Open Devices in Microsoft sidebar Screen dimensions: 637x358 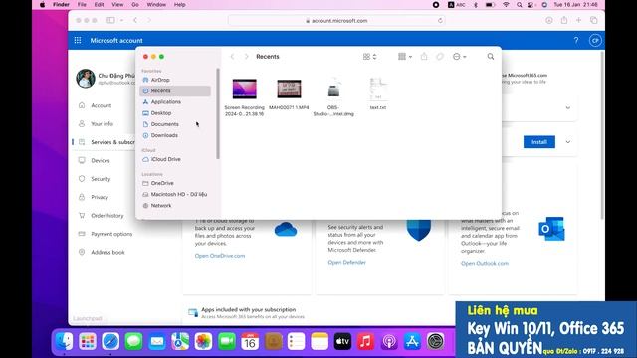(x=101, y=161)
